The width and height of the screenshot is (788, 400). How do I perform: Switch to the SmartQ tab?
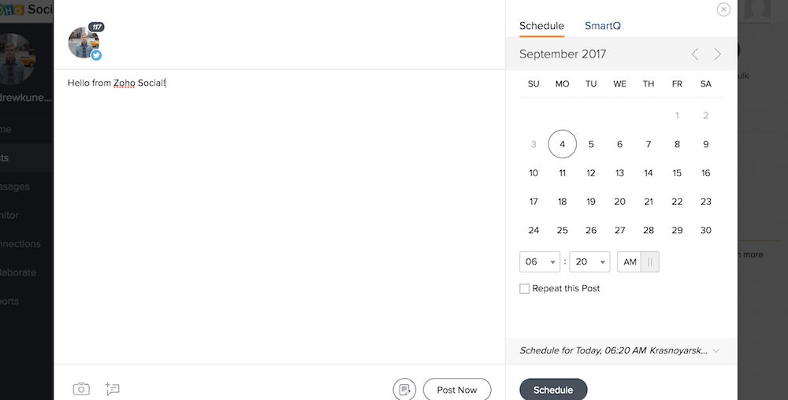coord(603,26)
